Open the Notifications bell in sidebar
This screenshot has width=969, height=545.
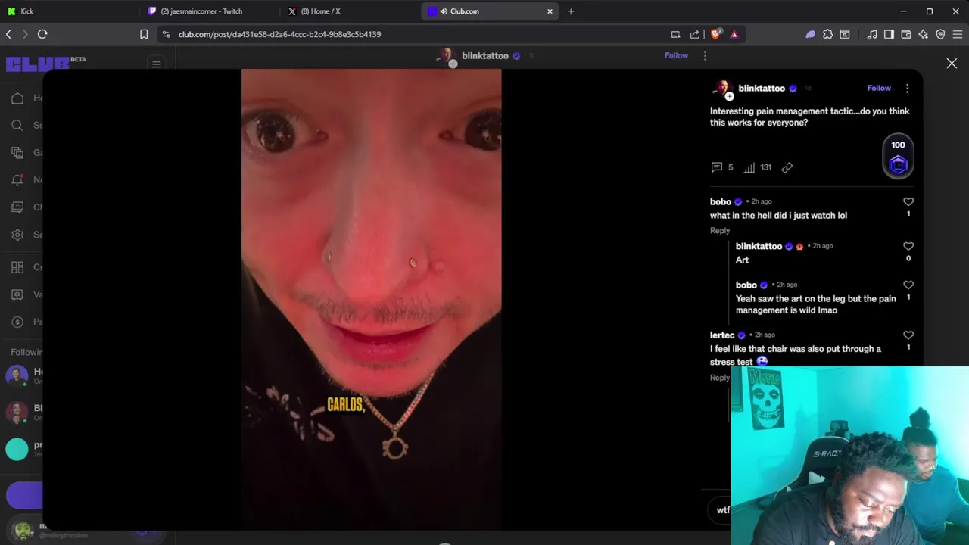tap(17, 179)
